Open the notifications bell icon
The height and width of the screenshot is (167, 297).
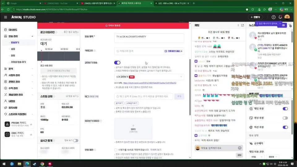coord(280,17)
